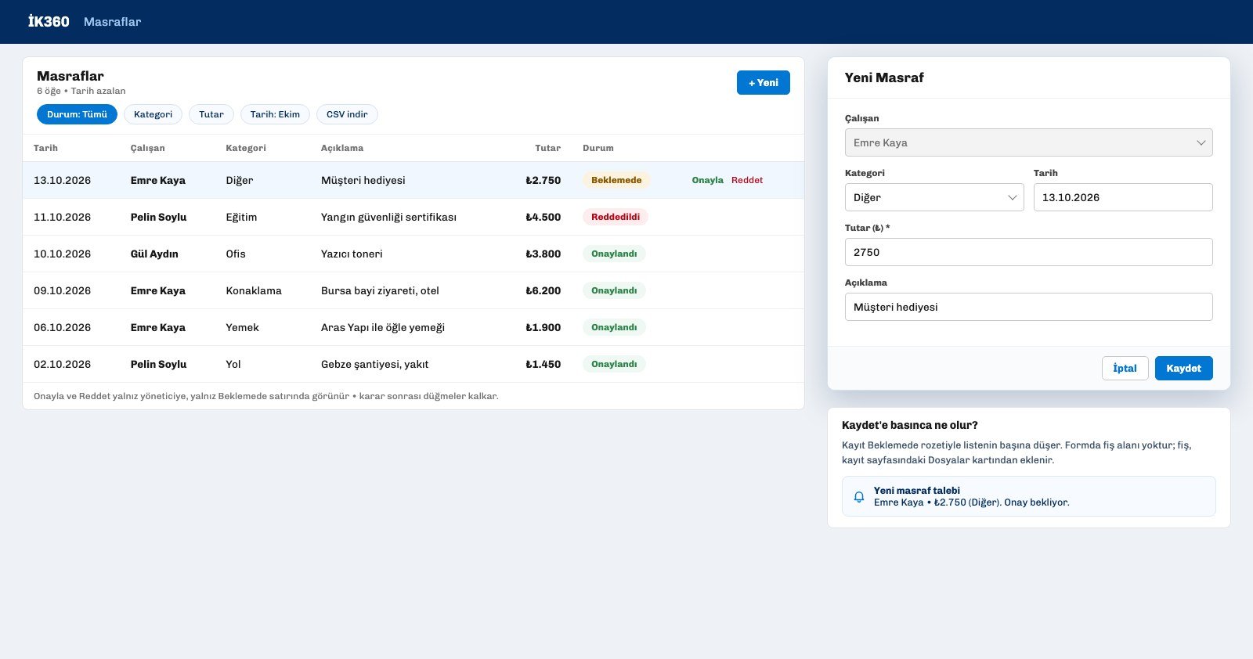Select the Bursa bayi ziyareti, otel description
The image size is (1253, 659).
pyautogui.click(x=380, y=290)
